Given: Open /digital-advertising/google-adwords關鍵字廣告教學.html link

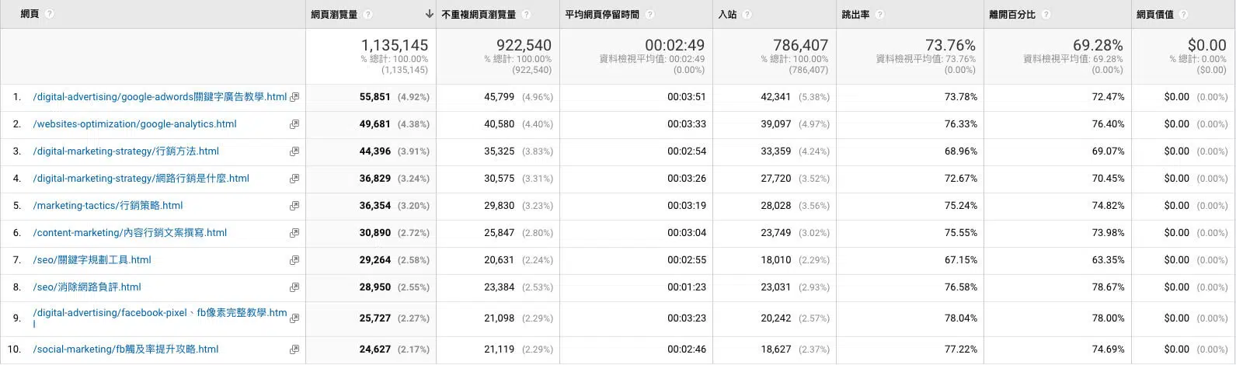Looking at the screenshot, I should coord(160,97).
